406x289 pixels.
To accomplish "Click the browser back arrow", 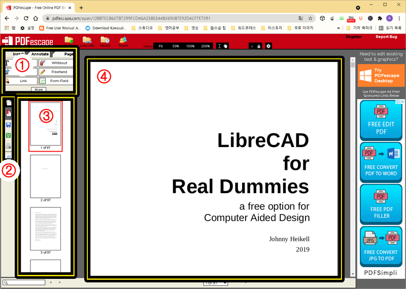I will 7,18.
